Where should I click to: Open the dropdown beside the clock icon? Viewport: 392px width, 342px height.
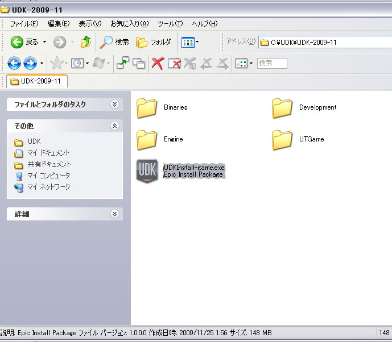pyautogui.click(x=87, y=63)
